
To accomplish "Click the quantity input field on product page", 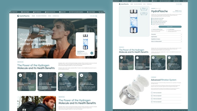I will coord(155,27).
